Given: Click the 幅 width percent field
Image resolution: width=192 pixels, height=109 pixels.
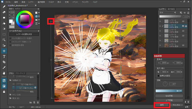Looking at the screenshot, I should tap(163, 72).
